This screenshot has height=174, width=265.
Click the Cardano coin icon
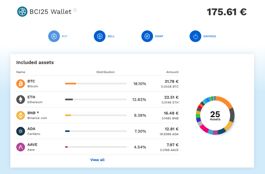click(x=21, y=131)
